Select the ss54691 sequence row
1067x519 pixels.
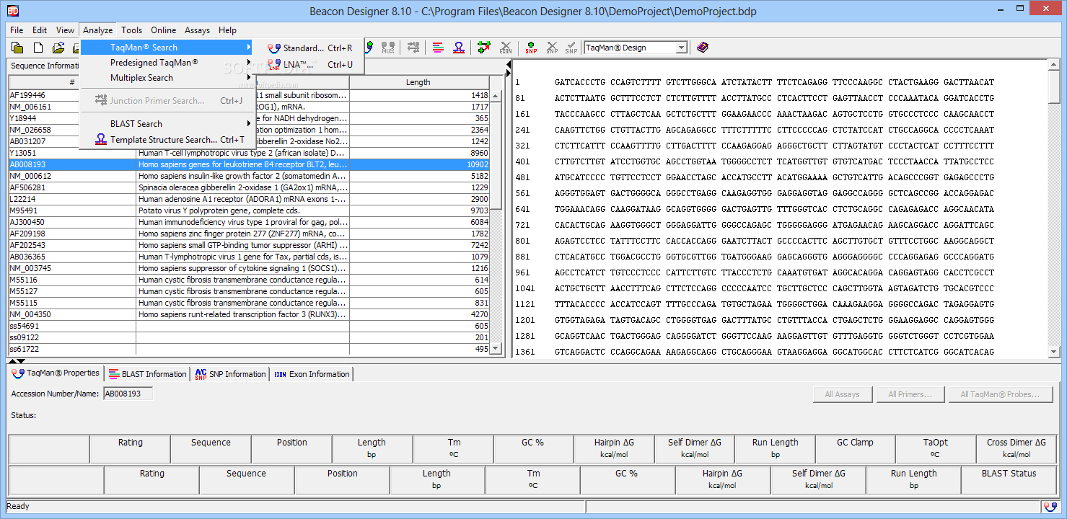[x=249, y=326]
